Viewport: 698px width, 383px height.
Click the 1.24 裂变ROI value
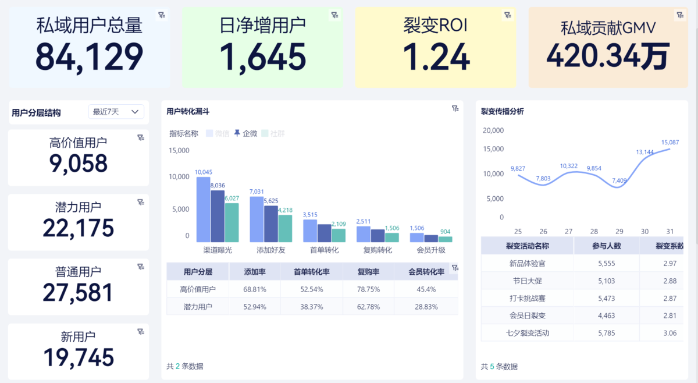click(436, 57)
